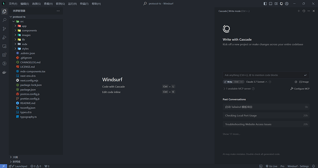Open the Explorer view in activity bar

pyautogui.click(x=4, y=11)
